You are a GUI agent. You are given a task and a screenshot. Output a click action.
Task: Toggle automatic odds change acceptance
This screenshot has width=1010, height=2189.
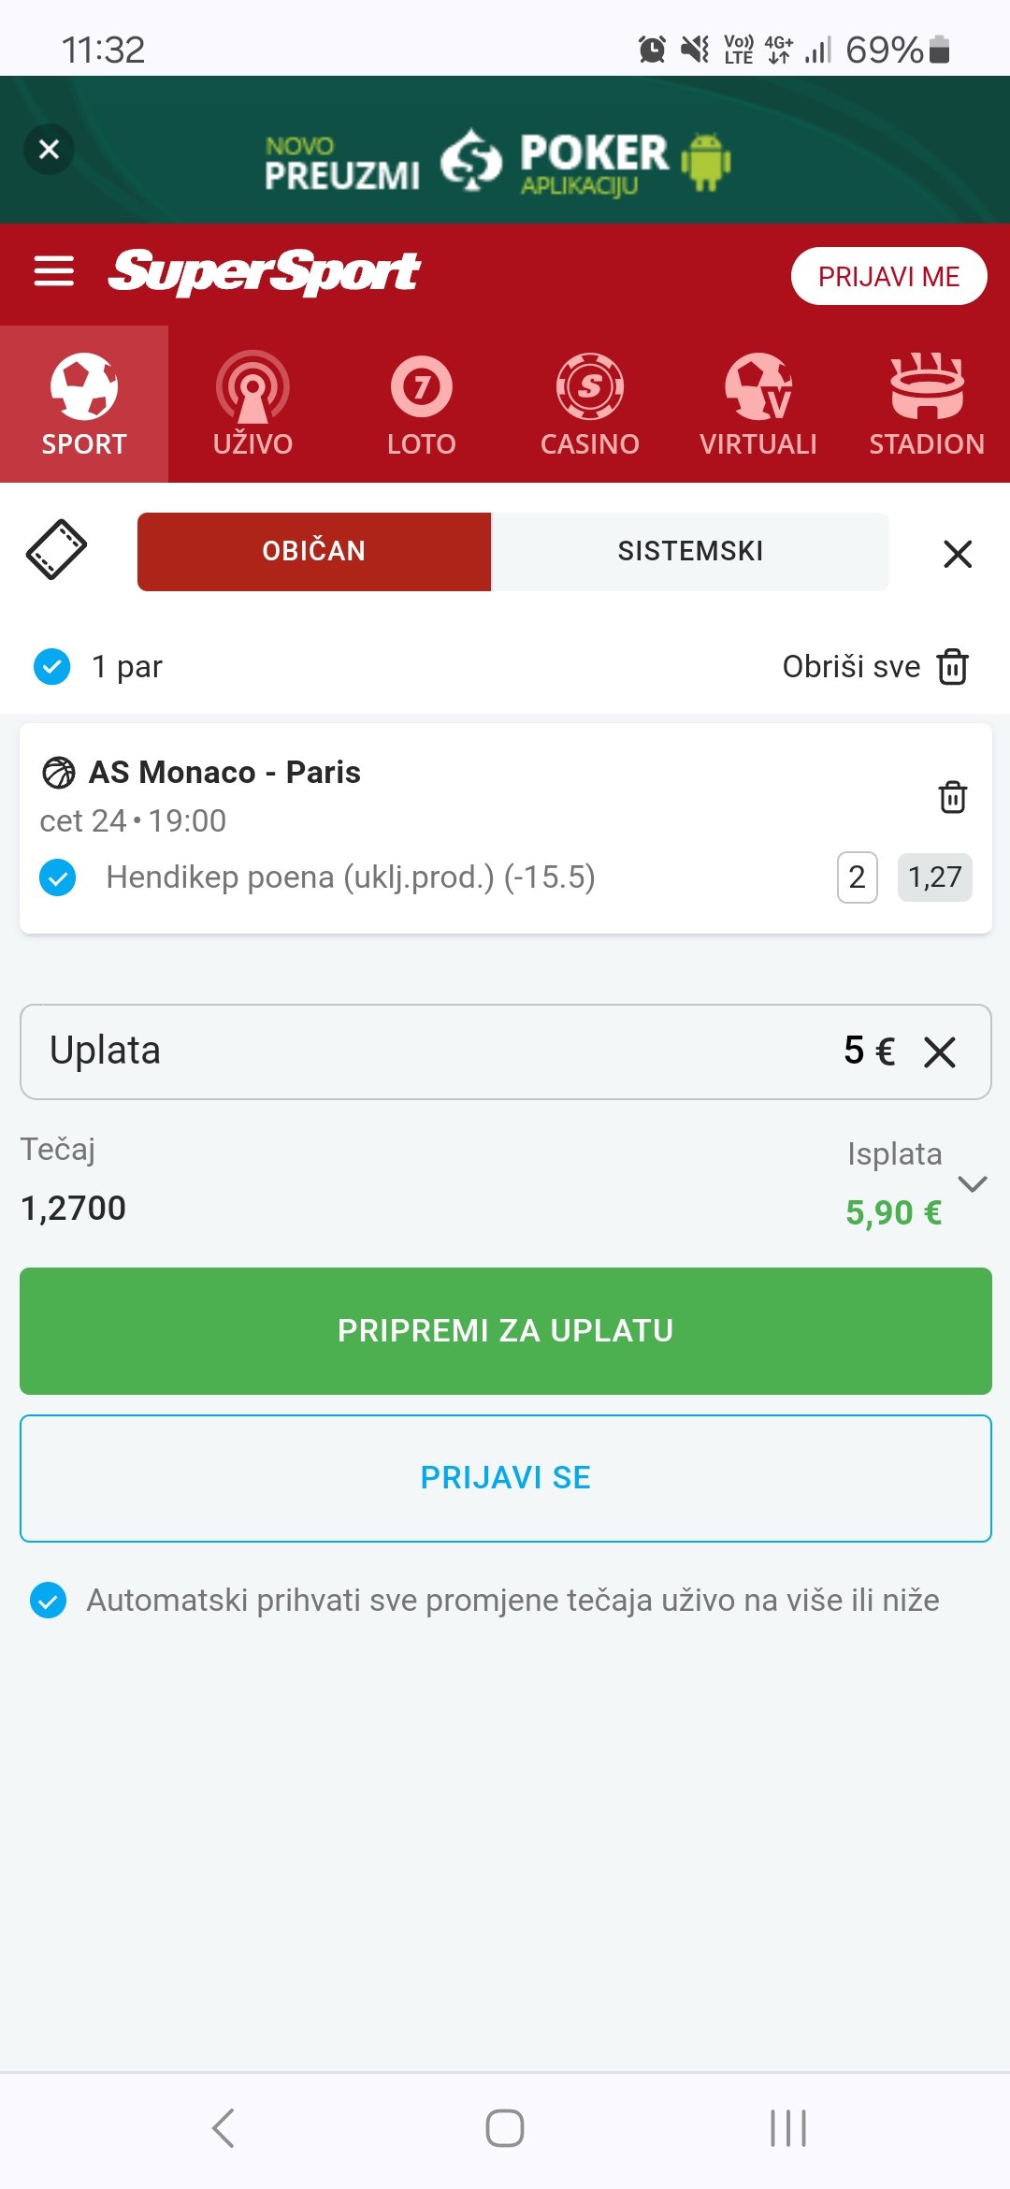(49, 1601)
